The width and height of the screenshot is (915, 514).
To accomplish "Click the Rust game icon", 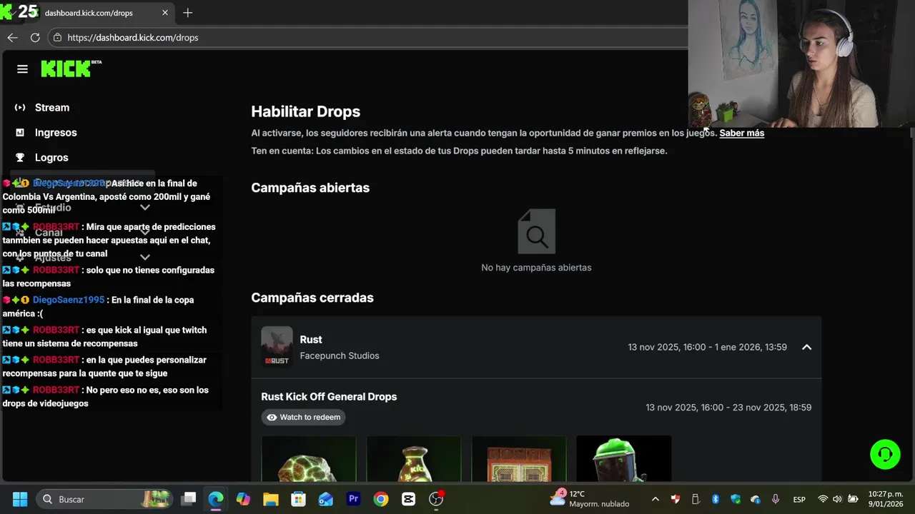I will point(277,347).
